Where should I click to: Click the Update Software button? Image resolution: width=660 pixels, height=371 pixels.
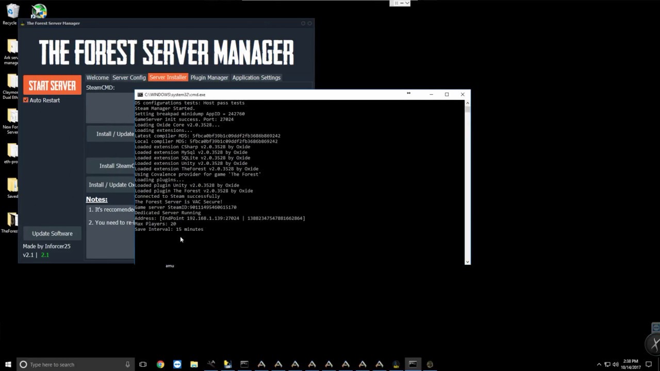pos(52,233)
